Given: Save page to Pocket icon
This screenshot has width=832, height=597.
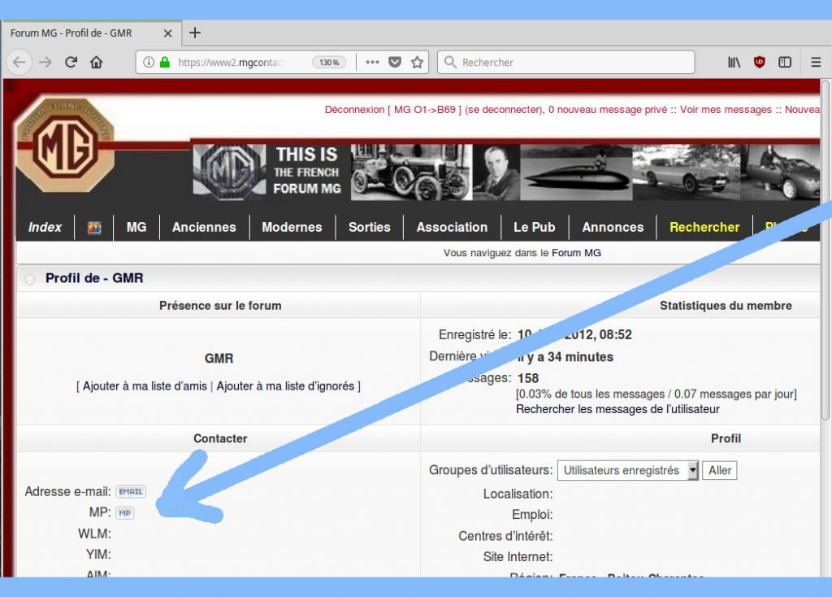Looking at the screenshot, I should click(395, 62).
